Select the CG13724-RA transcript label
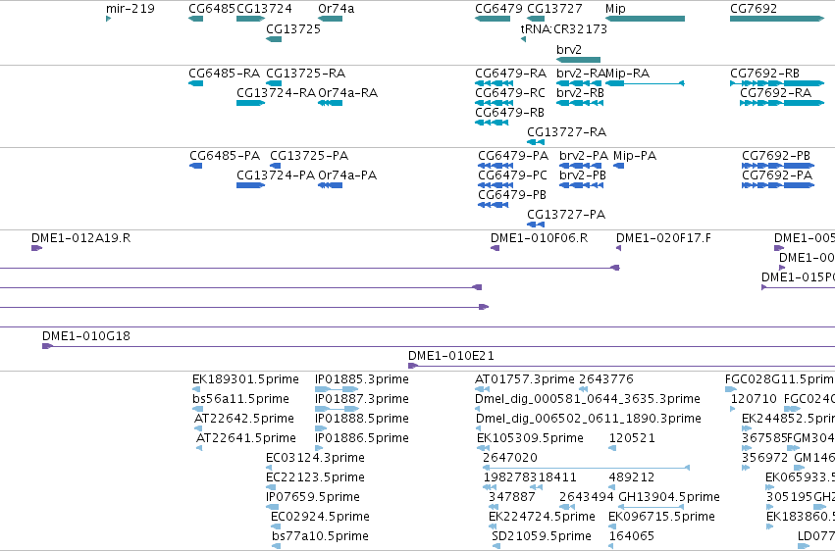 (x=276, y=92)
